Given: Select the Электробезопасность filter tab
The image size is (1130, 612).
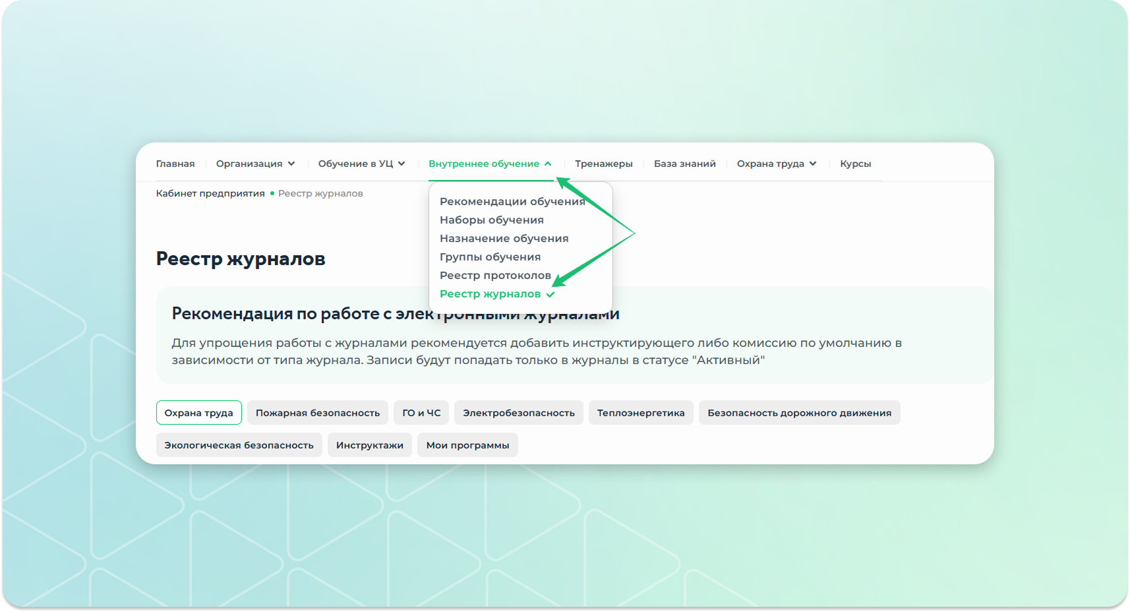Looking at the screenshot, I should click(x=519, y=413).
